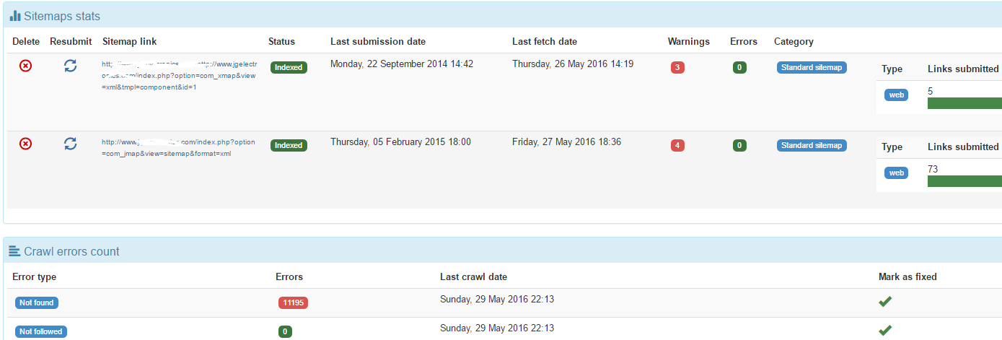Click the web type badge beside 5 links

pos(896,95)
